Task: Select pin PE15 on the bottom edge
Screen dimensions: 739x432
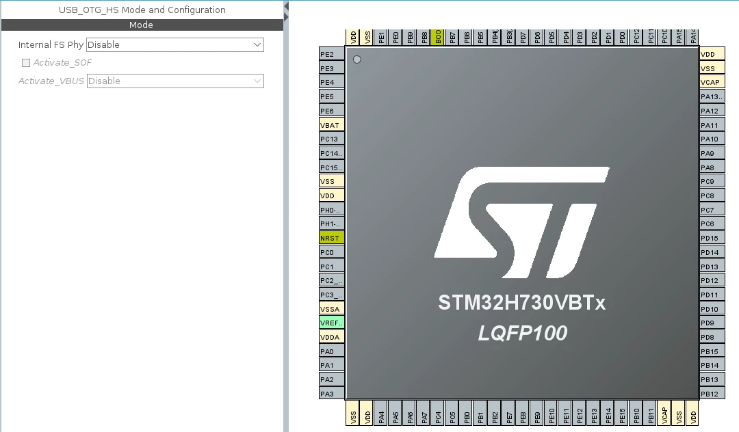Action: 622,413
